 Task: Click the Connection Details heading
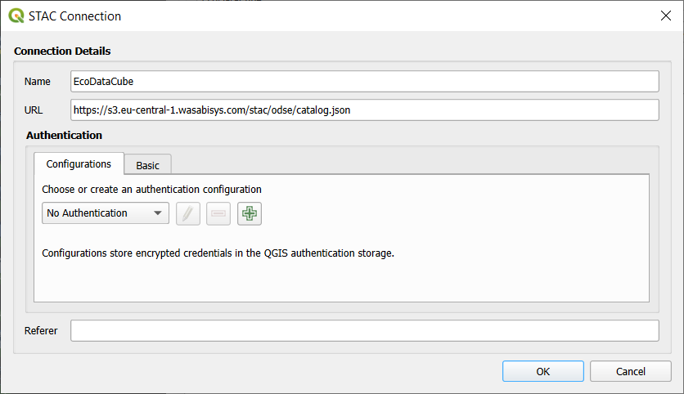pos(62,51)
